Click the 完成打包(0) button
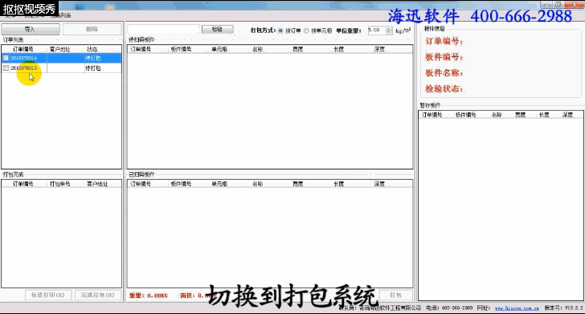This screenshot has width=585, height=314. tap(98, 295)
